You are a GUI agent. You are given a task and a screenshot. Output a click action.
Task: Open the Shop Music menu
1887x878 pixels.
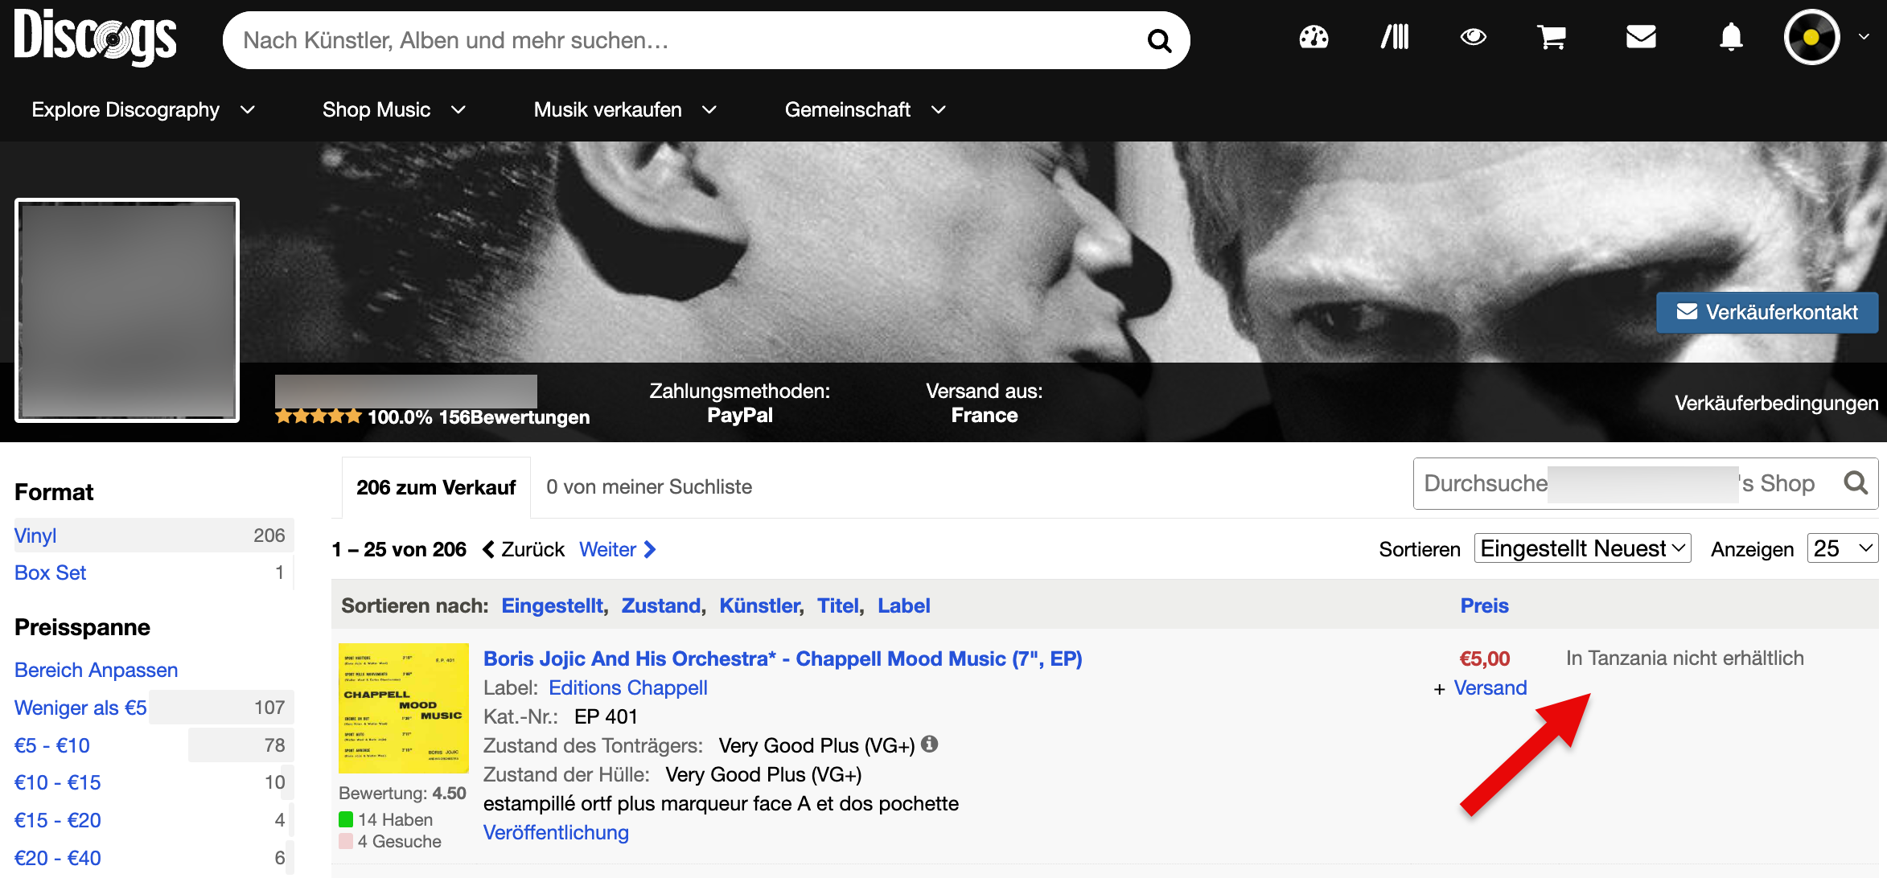(x=394, y=109)
